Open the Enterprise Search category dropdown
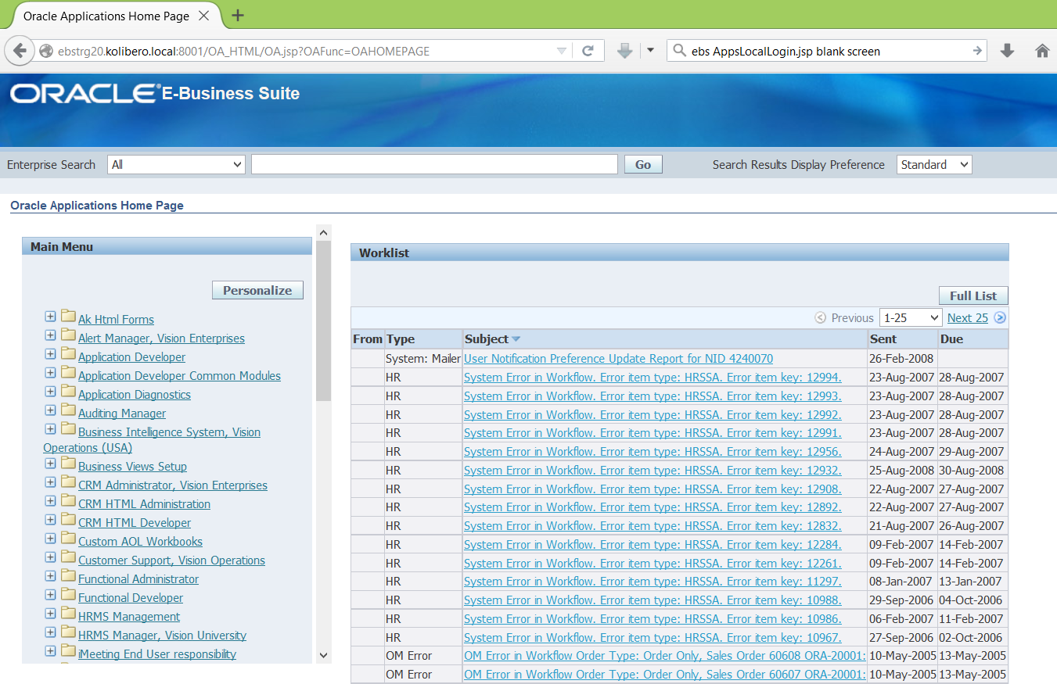 coord(176,164)
